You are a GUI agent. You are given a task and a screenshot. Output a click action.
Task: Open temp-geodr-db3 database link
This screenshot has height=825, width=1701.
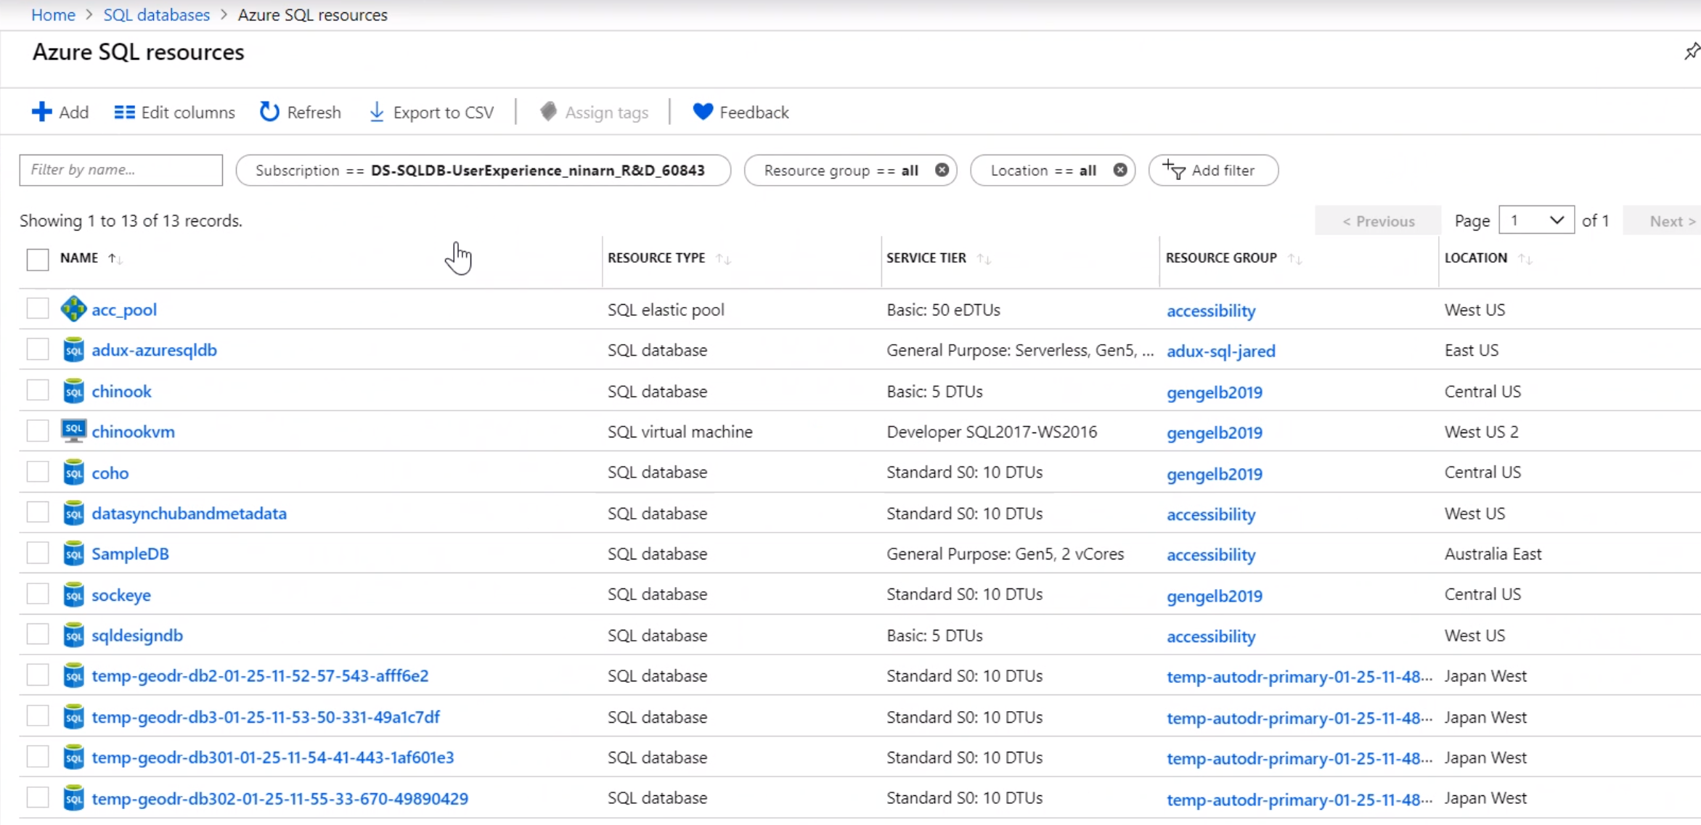[266, 717]
